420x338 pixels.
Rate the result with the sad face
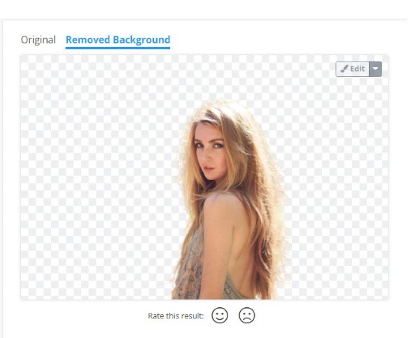(246, 315)
